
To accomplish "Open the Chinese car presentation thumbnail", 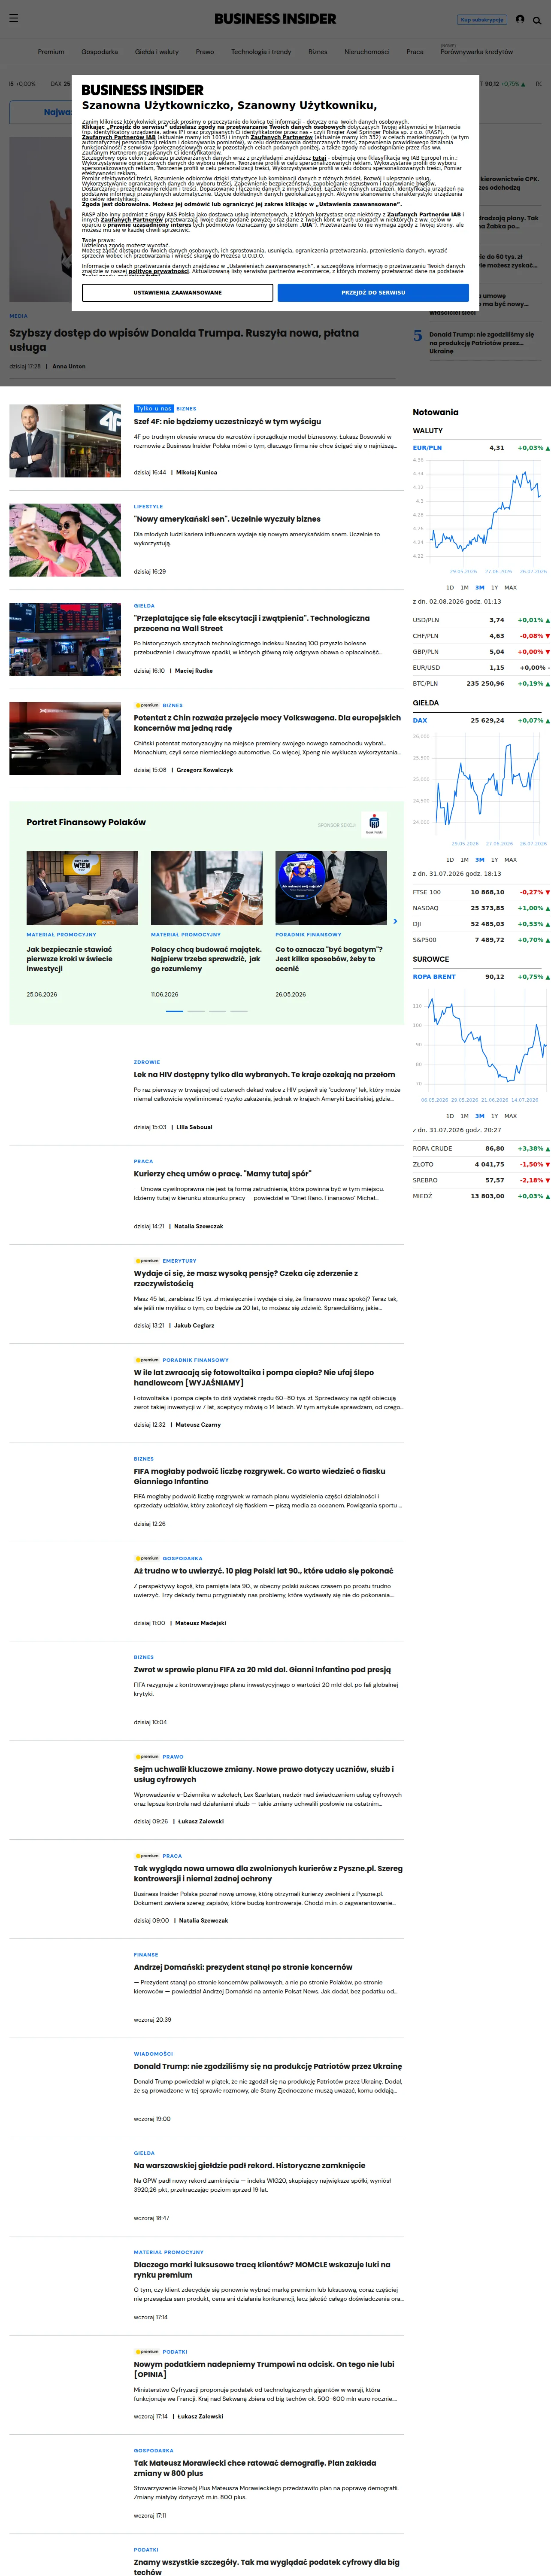I will coord(65,739).
